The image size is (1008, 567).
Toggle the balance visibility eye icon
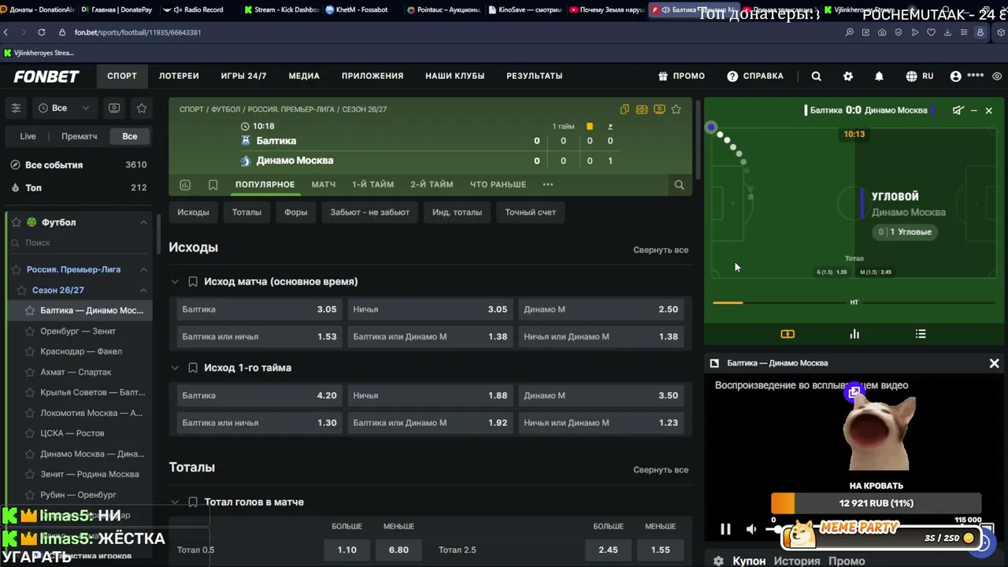997,76
